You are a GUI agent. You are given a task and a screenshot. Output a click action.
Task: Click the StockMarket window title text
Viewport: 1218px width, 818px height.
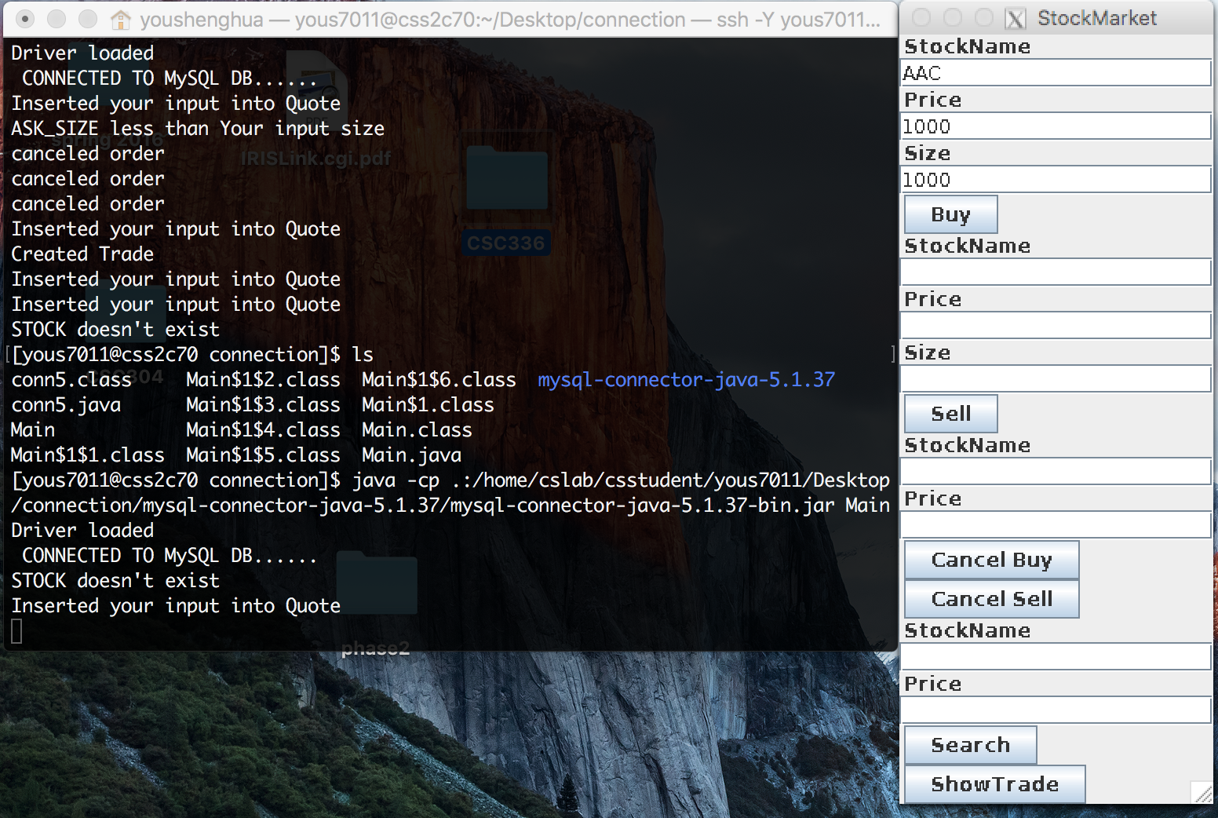tap(1096, 18)
